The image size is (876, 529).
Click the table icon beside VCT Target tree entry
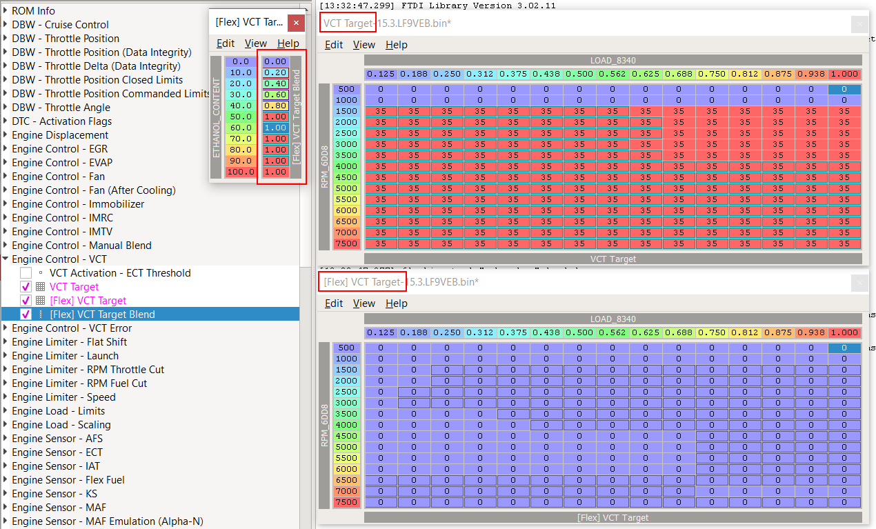(x=40, y=287)
